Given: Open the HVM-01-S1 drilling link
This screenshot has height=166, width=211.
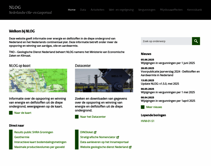Looking at the screenshot, I should point(148,121).
